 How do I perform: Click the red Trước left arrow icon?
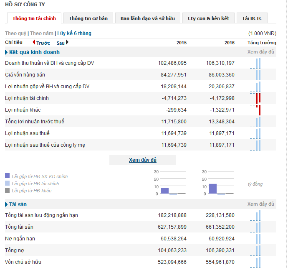(34, 42)
